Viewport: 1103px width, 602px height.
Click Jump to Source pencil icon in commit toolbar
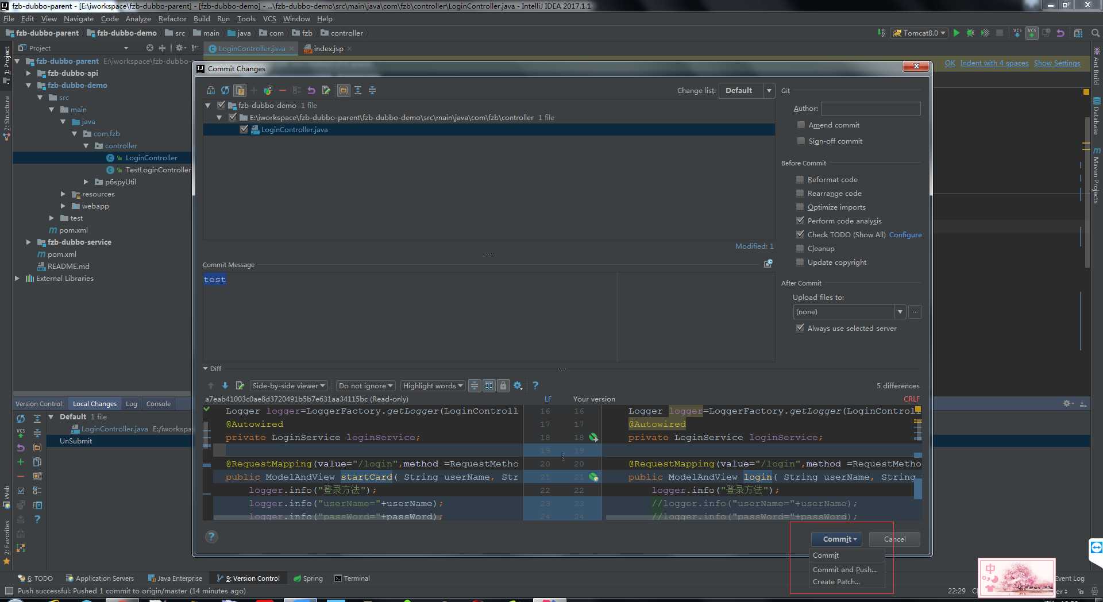tap(326, 90)
